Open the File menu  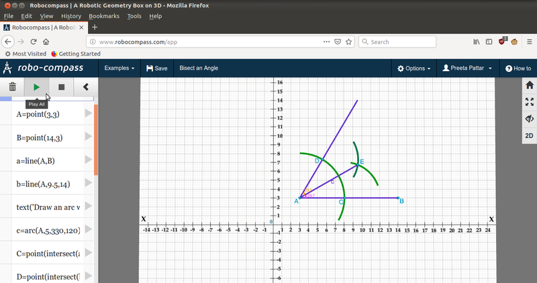9,16
